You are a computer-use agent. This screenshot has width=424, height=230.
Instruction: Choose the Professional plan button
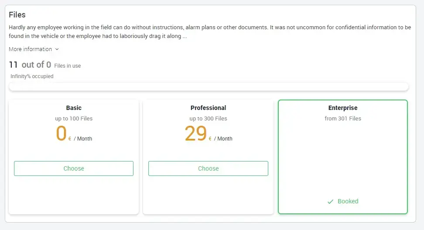[208, 168]
